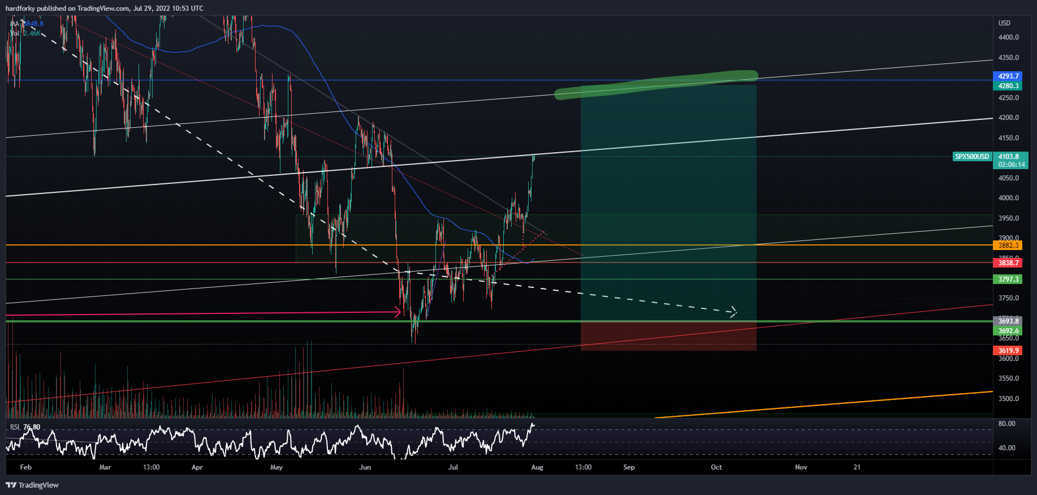Screen dimensions: 1037x495
Task: Click the RSI 40.00 scale value
Action: point(1007,448)
